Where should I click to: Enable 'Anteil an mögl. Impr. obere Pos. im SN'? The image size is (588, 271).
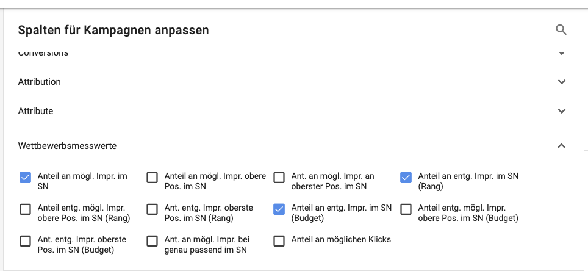tap(152, 178)
